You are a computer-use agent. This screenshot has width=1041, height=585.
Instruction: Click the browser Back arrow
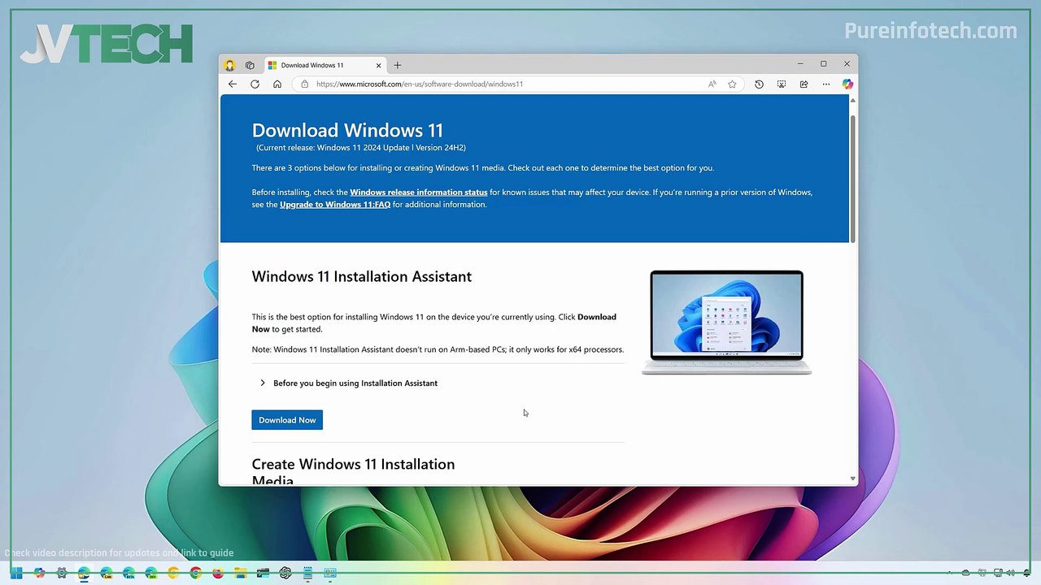point(233,84)
